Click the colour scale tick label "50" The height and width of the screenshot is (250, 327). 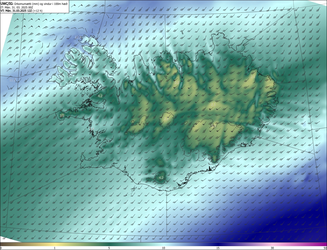click(325, 248)
